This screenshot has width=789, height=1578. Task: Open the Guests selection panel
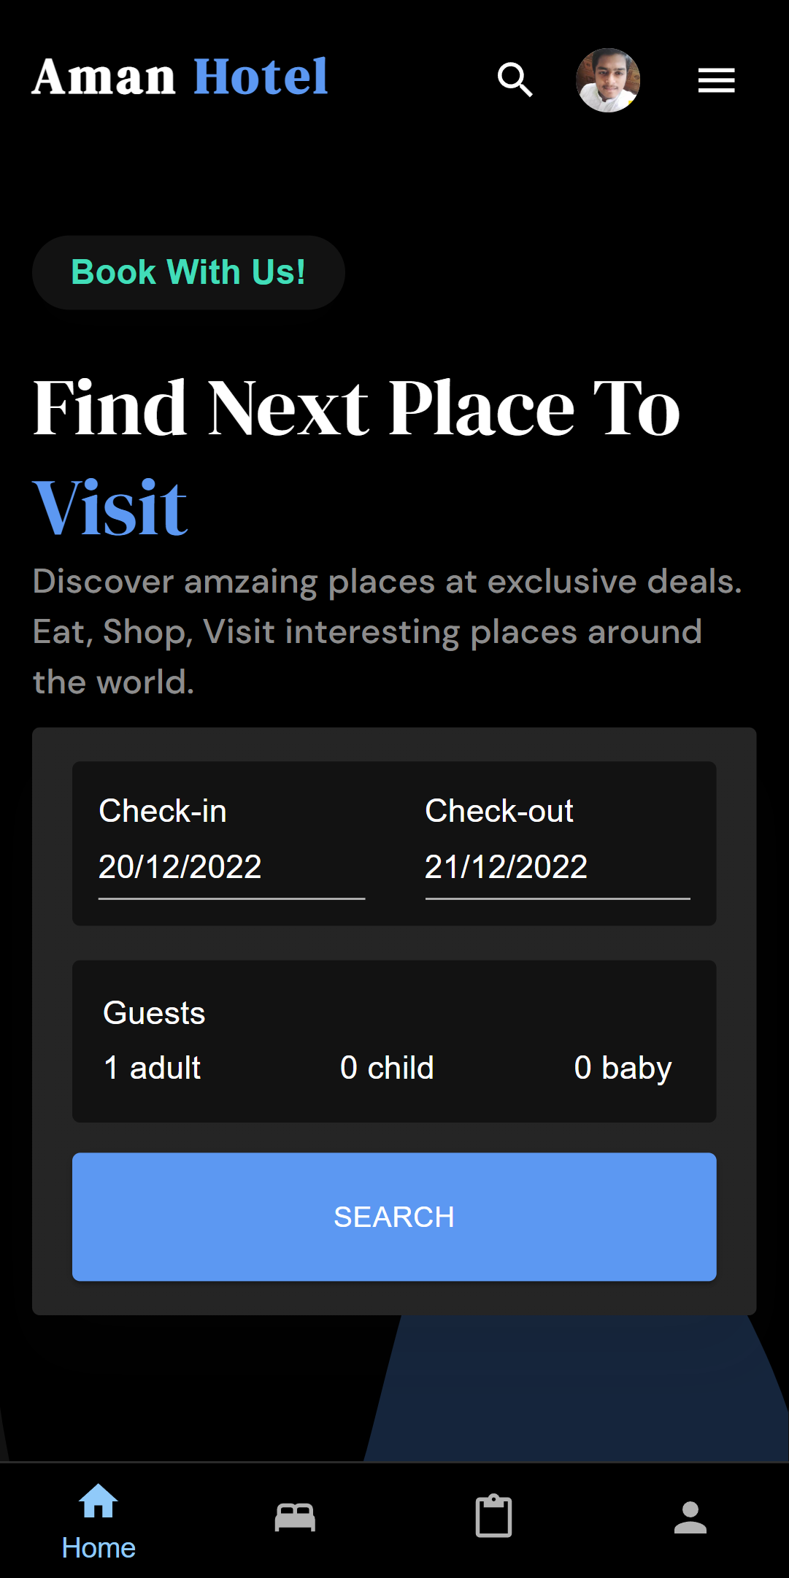pyautogui.click(x=154, y=1012)
